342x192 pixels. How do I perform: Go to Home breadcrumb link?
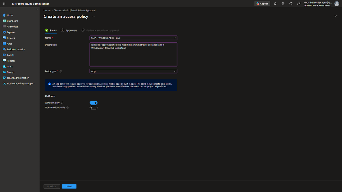pos(47,10)
